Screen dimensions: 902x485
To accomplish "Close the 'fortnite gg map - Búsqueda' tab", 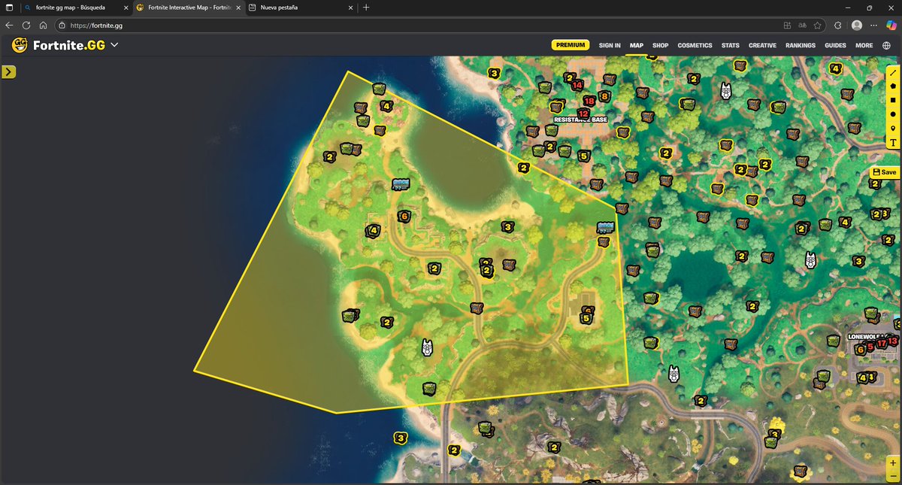I will (x=126, y=7).
